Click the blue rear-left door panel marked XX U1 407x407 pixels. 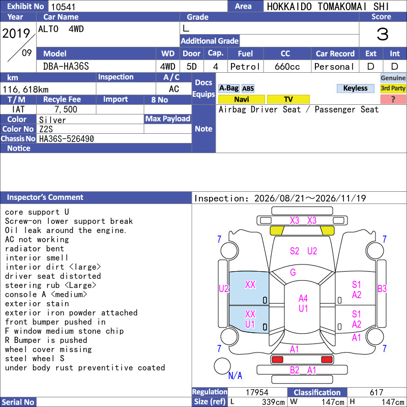[249, 319]
